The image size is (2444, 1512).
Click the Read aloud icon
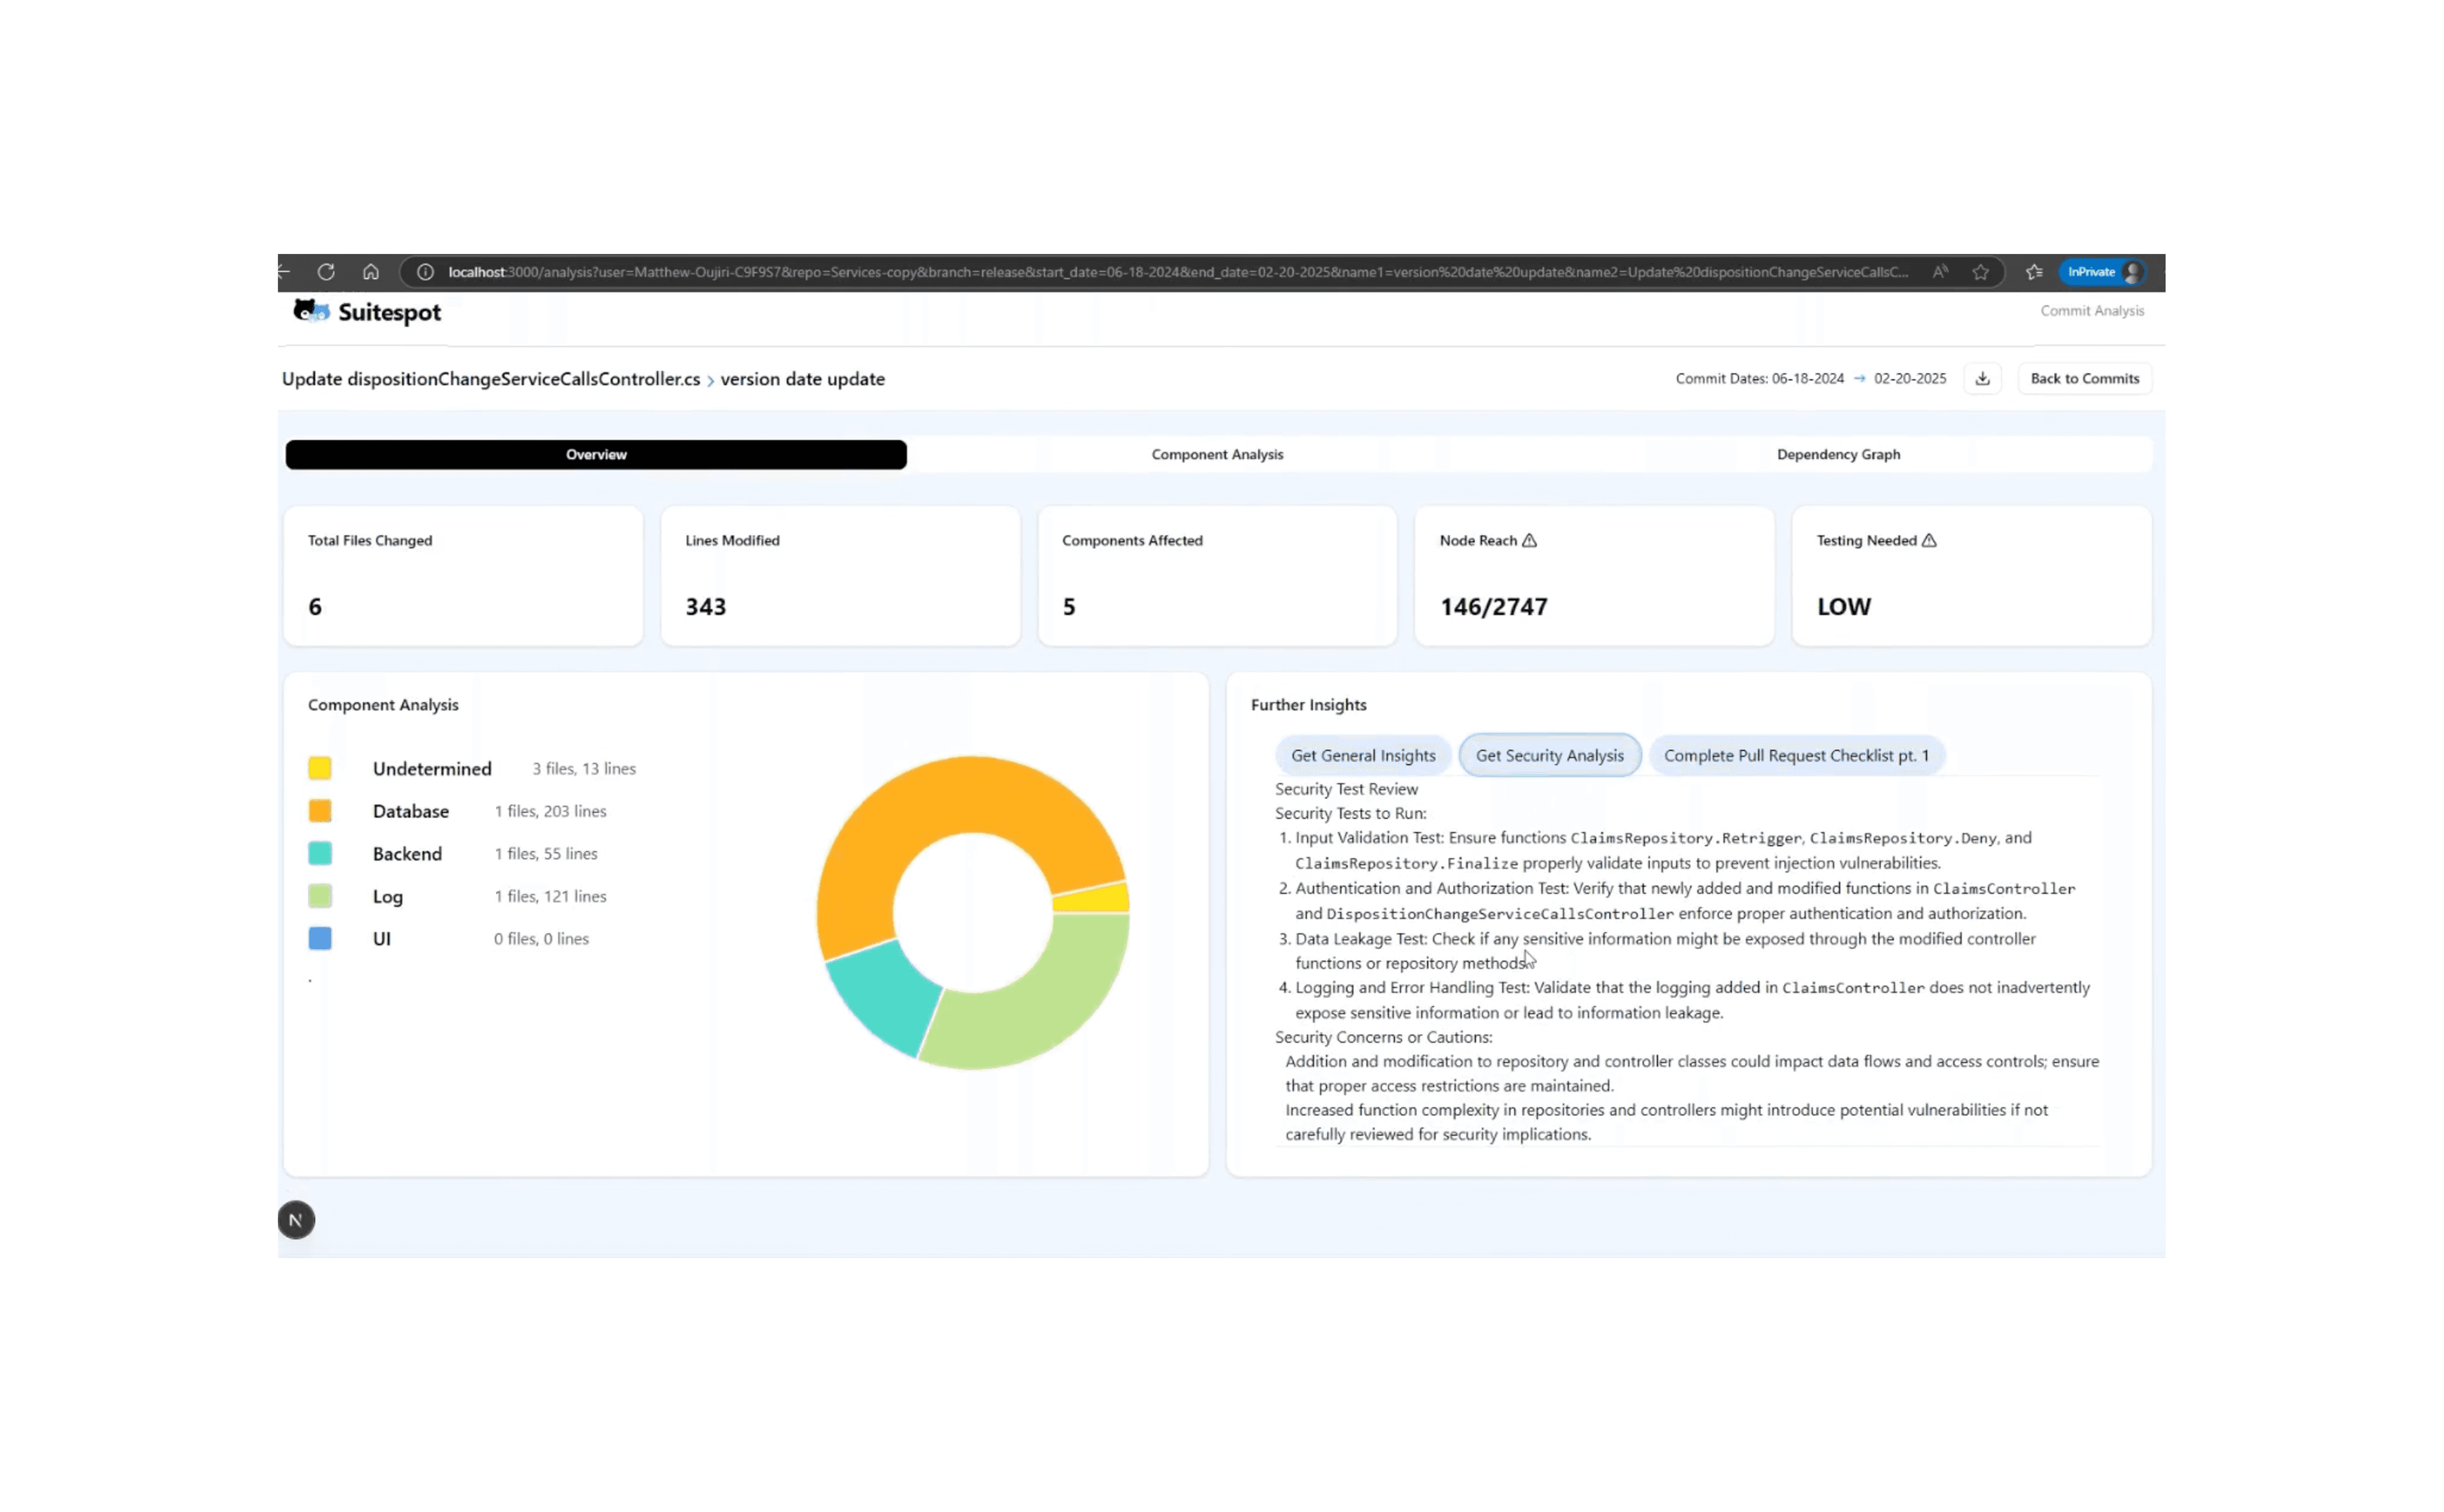pyautogui.click(x=1939, y=272)
